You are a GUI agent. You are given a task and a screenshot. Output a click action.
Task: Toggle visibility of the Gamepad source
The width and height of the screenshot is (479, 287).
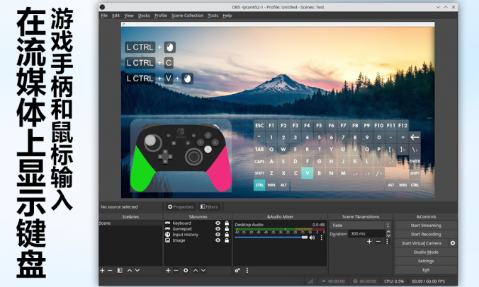coord(218,229)
